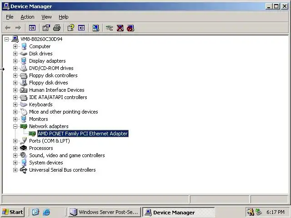This screenshot has width=291, height=218.
Task: Expand the Monitors node
Action: coord(15,119)
